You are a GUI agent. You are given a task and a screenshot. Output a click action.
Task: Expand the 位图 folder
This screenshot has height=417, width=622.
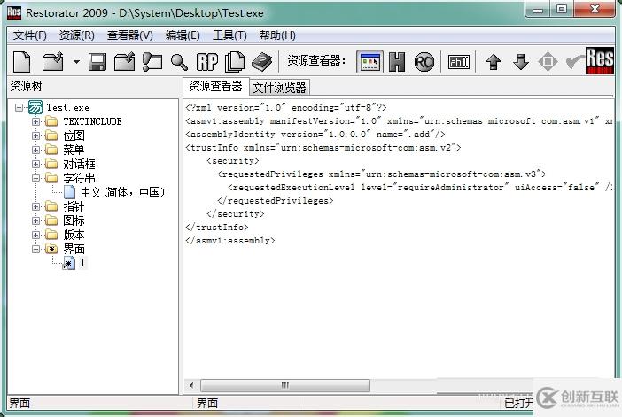pyautogui.click(x=36, y=136)
